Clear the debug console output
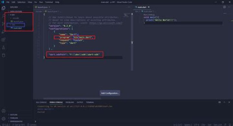This screenshot has height=126, width=233. tap(219, 102)
